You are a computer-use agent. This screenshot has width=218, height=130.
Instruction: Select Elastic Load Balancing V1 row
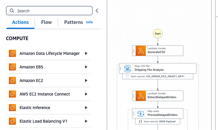(x=48, y=121)
